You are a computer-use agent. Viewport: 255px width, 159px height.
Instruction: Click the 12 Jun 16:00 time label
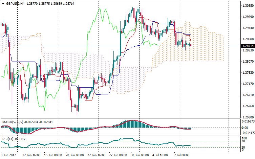31,155
